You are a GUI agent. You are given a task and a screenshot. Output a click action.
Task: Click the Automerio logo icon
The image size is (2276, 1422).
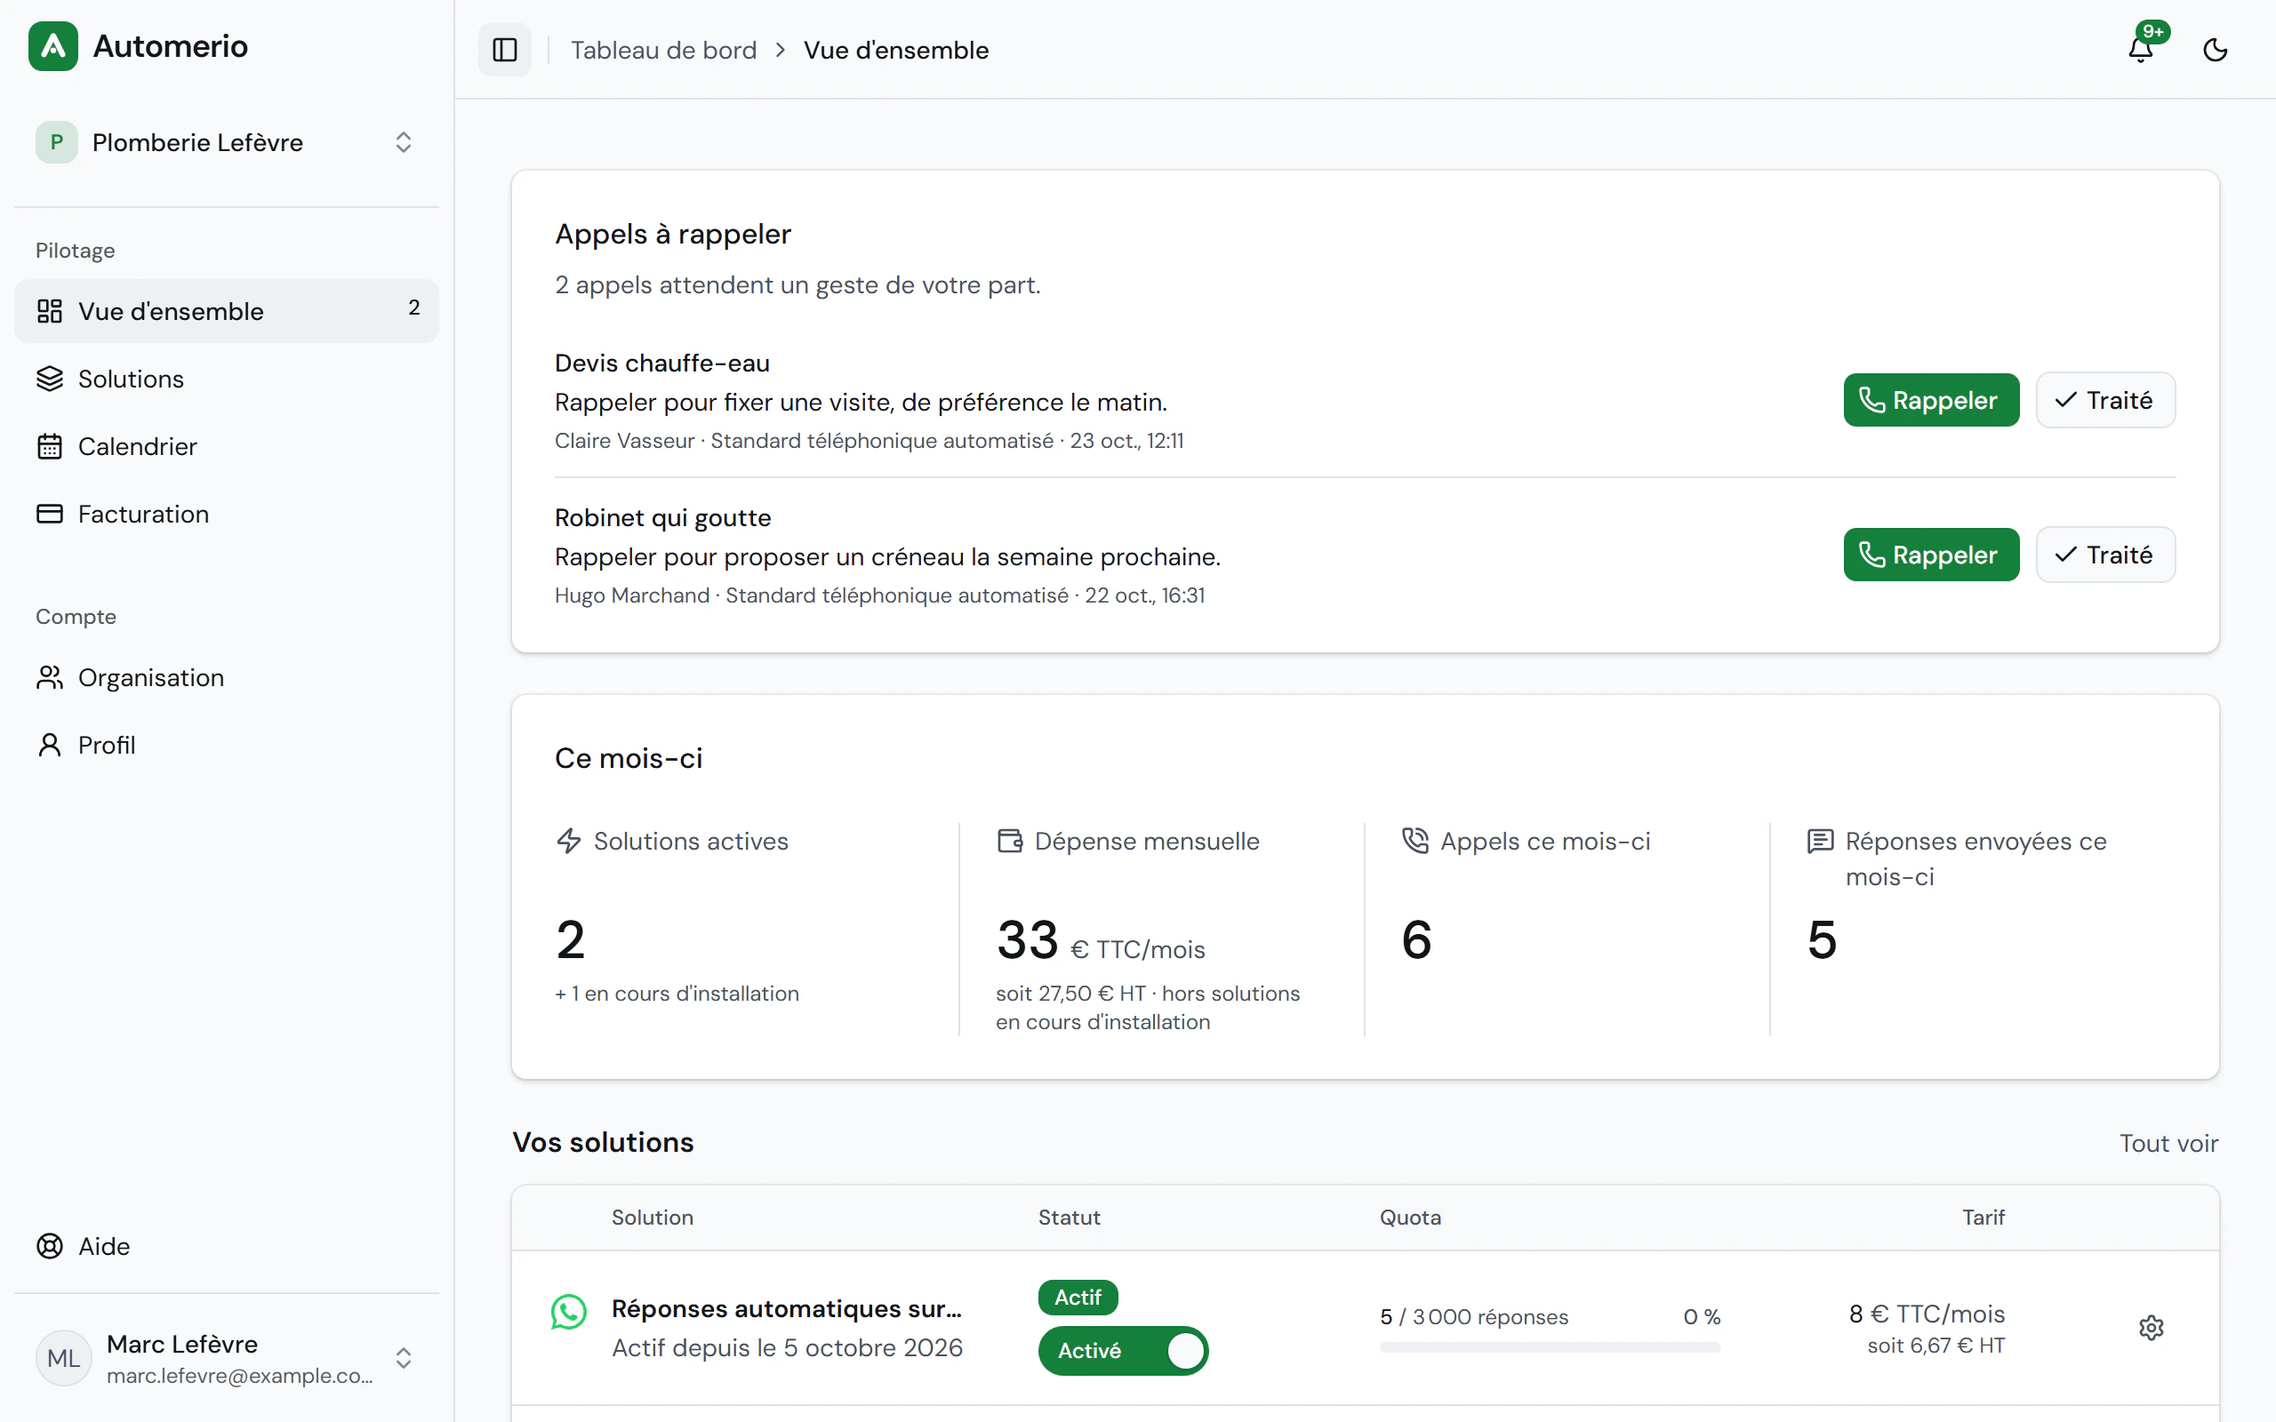pos(53,46)
